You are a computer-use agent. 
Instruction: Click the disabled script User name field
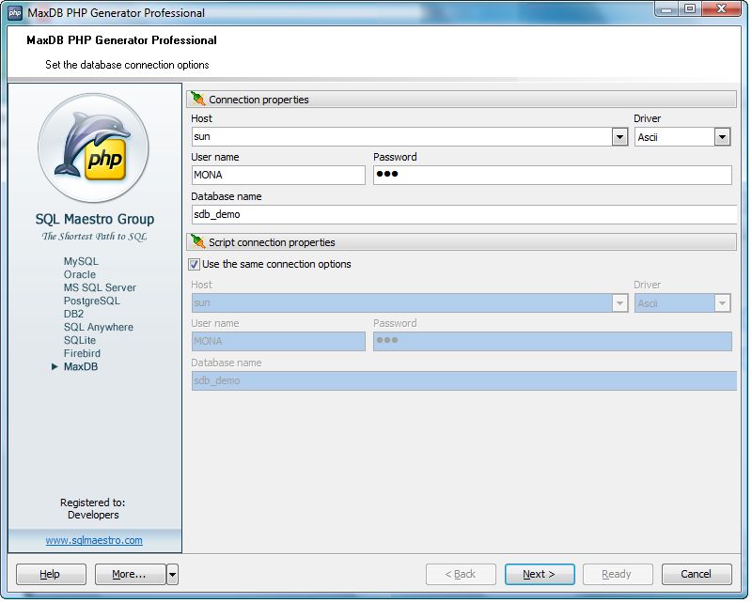click(279, 342)
